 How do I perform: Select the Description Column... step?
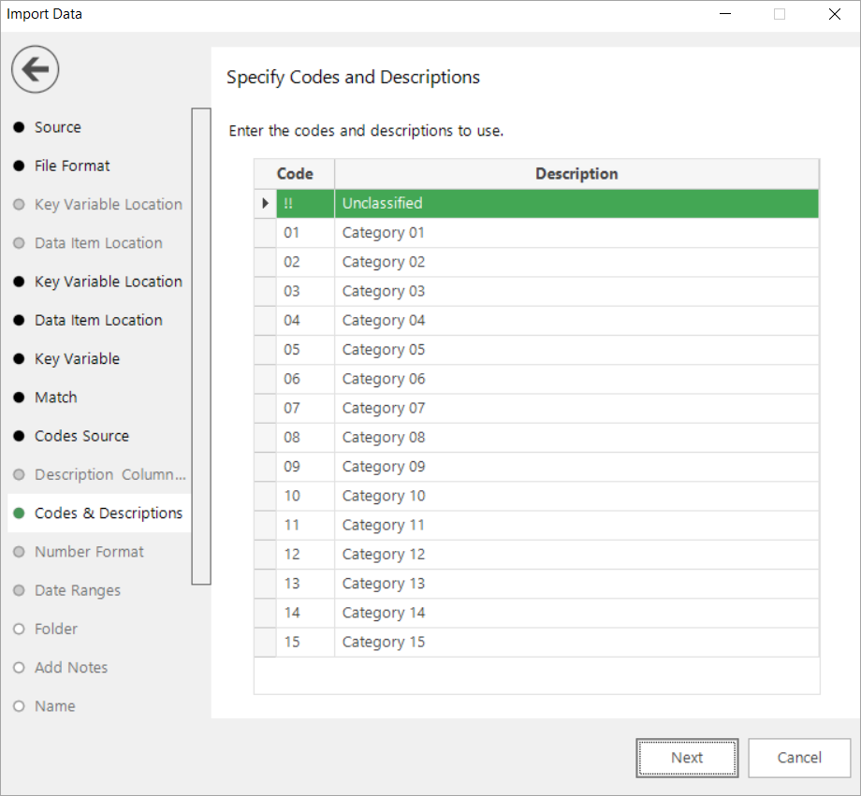coord(110,474)
